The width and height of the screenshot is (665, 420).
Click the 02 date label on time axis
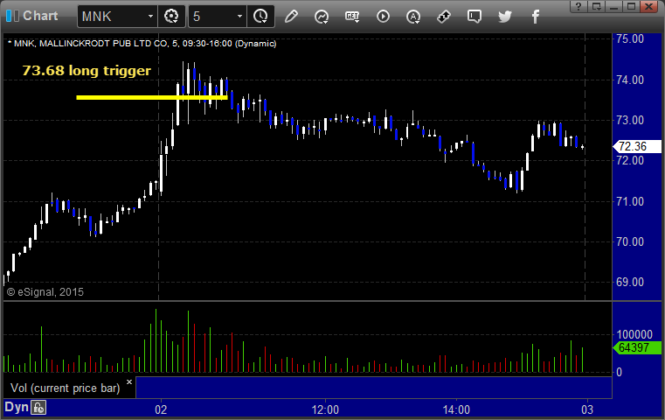point(161,409)
